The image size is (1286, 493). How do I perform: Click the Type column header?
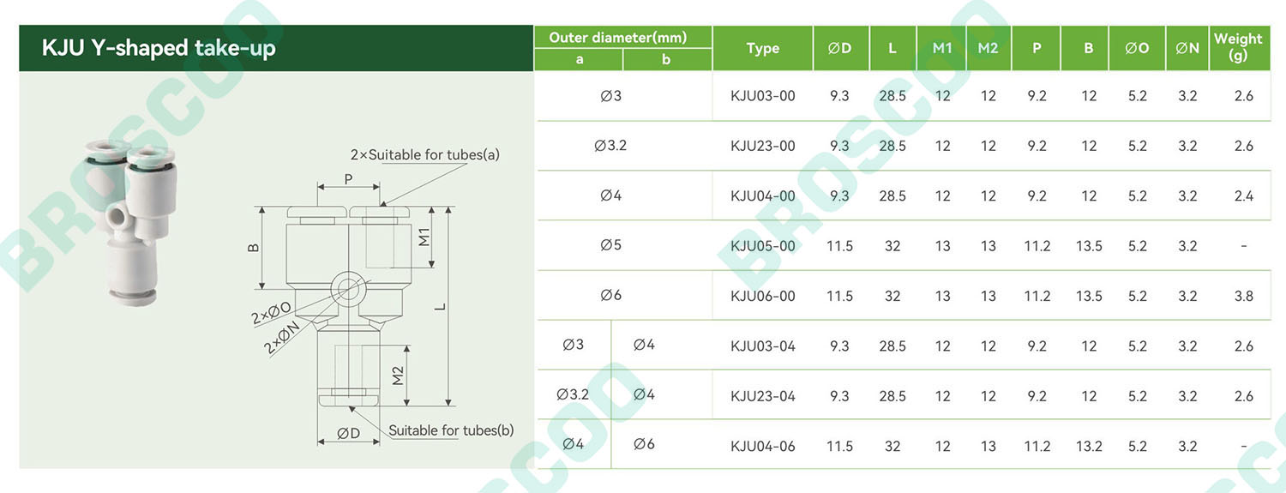click(x=762, y=48)
